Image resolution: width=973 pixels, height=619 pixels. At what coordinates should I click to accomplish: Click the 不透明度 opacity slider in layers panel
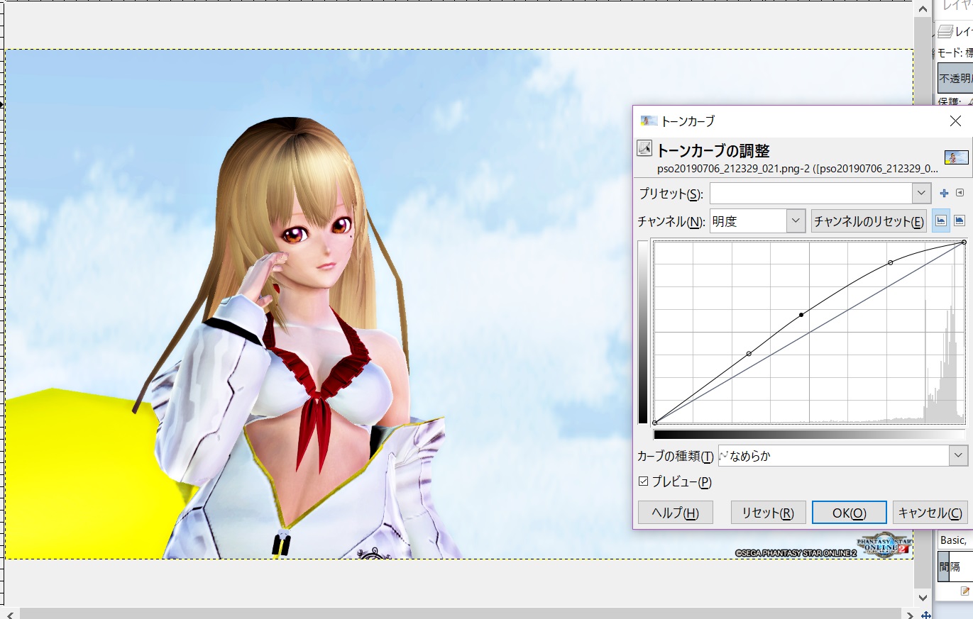pyautogui.click(x=955, y=78)
